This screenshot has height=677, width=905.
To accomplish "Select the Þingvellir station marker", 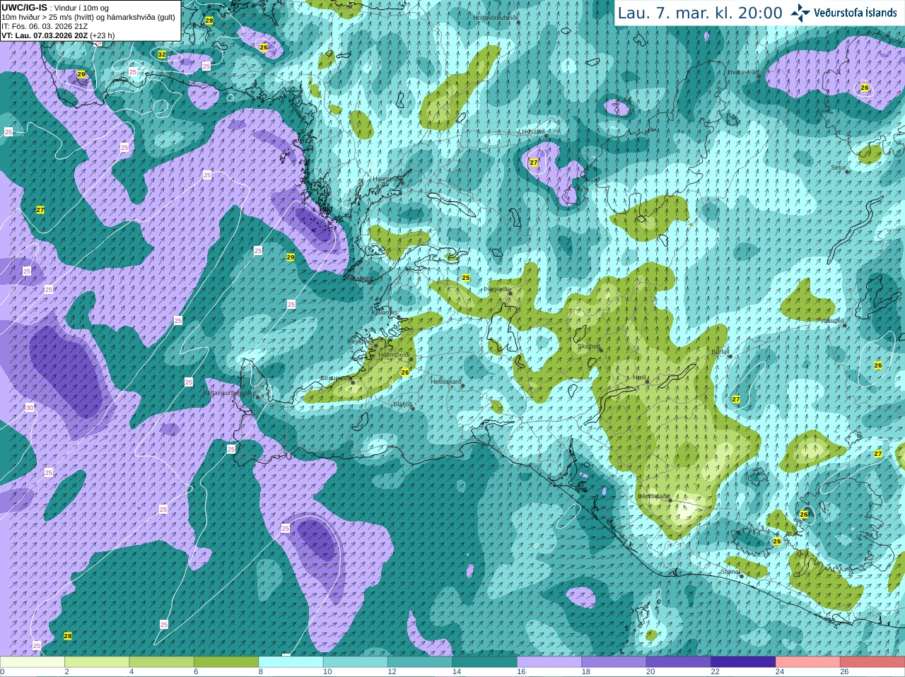I will [509, 293].
